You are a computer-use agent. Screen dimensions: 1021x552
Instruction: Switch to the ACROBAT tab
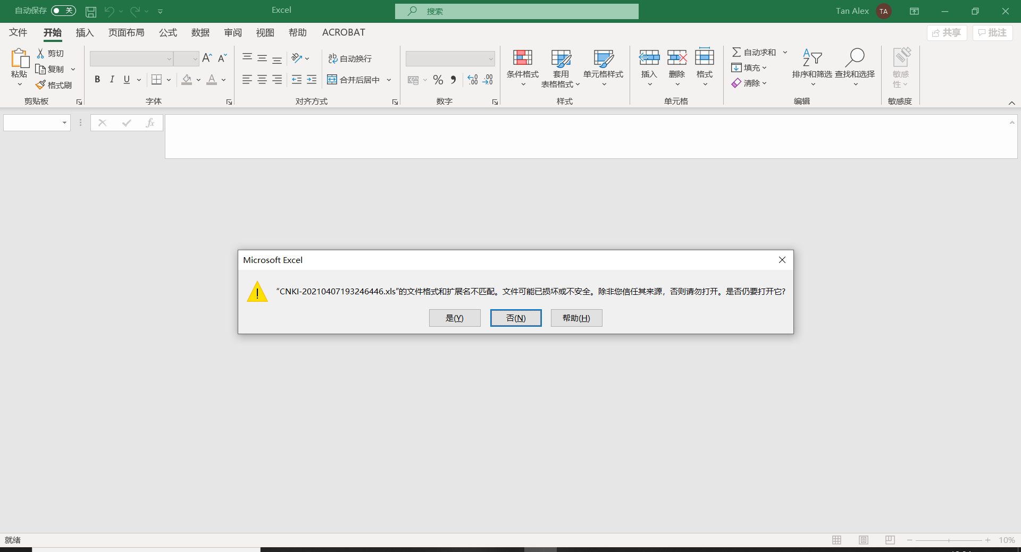point(344,32)
